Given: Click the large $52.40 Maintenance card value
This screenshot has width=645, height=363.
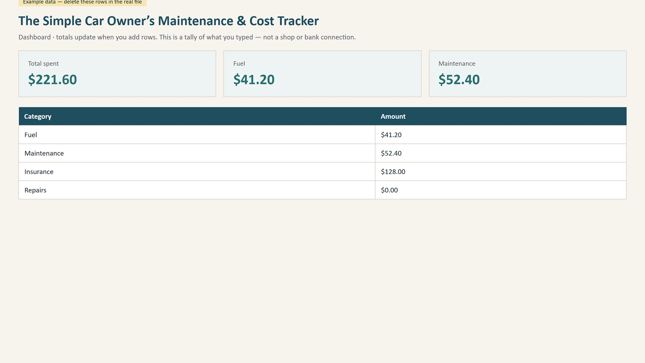Looking at the screenshot, I should (459, 80).
